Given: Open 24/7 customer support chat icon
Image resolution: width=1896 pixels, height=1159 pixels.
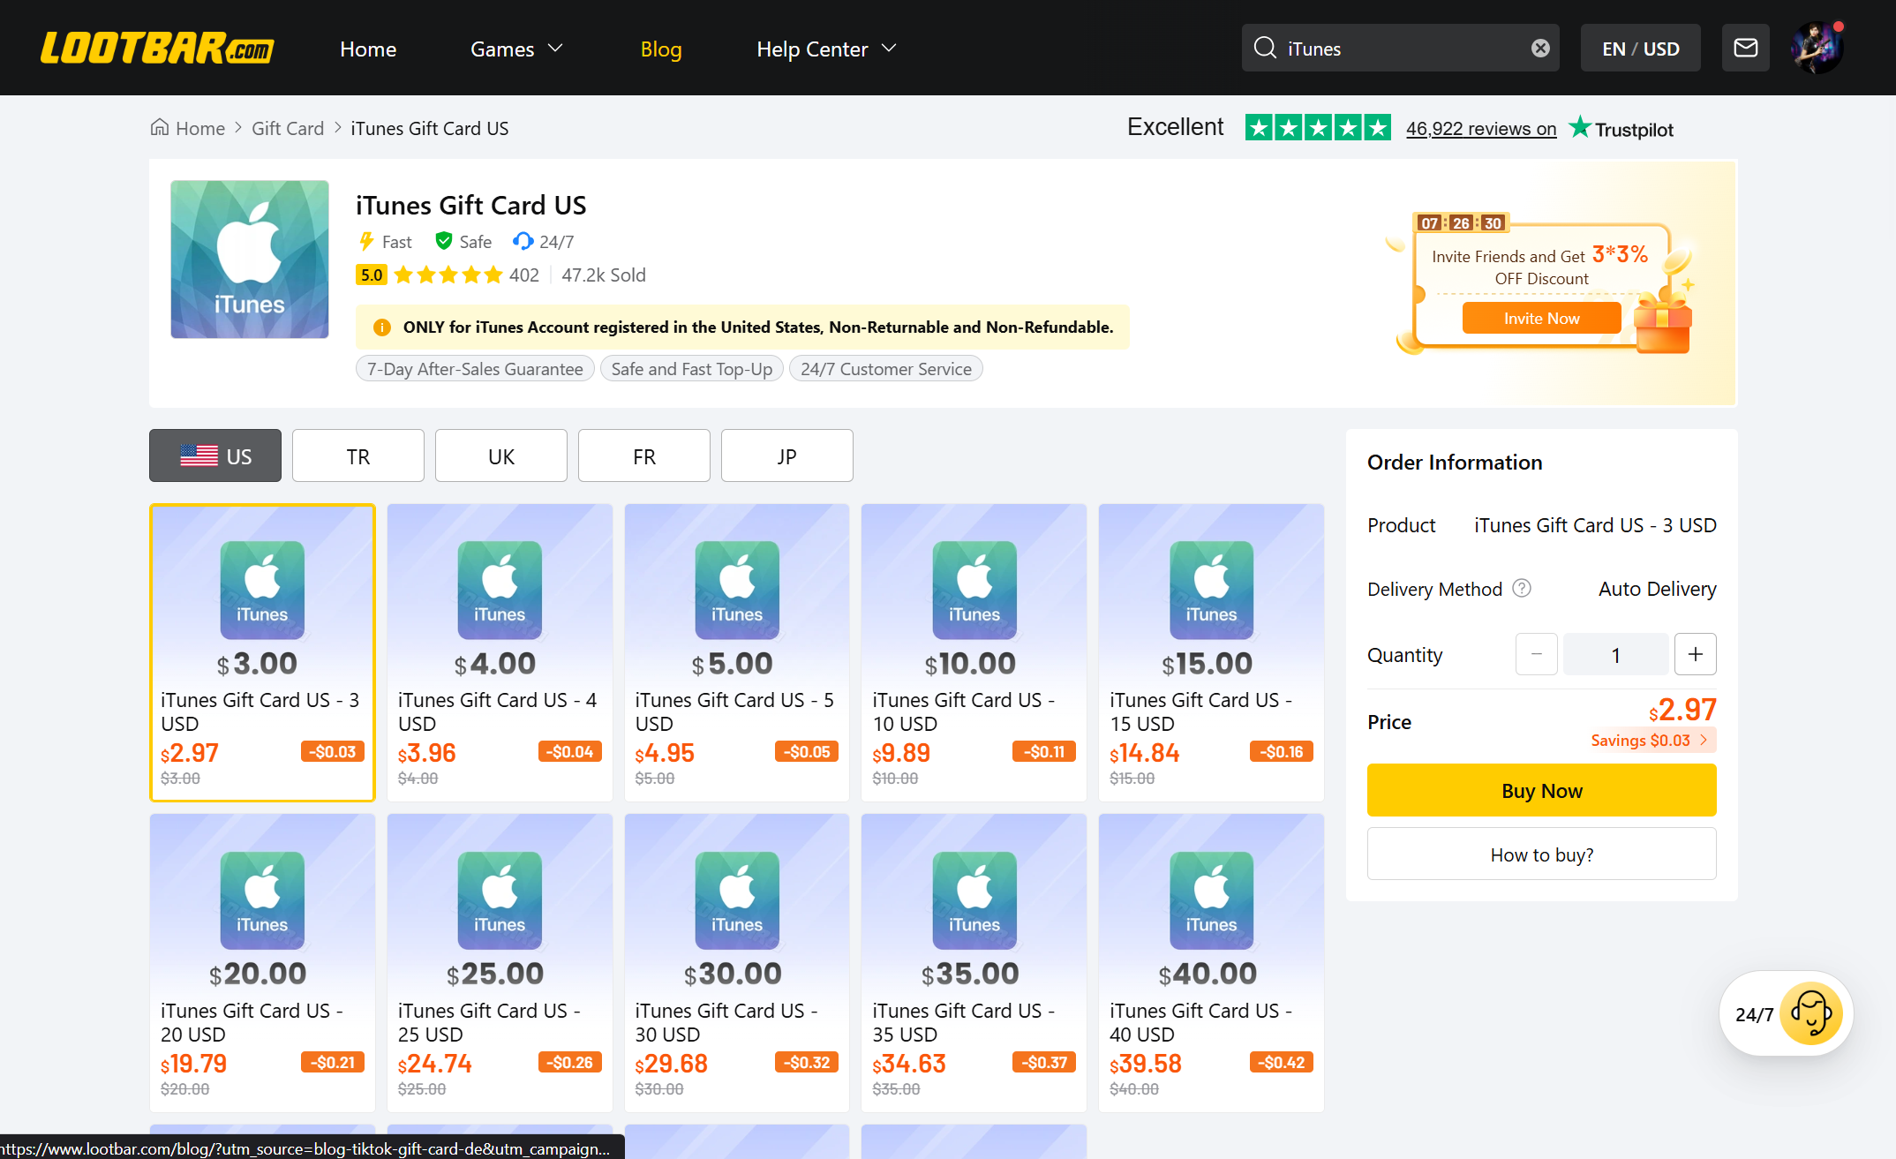Looking at the screenshot, I should point(1810,1013).
